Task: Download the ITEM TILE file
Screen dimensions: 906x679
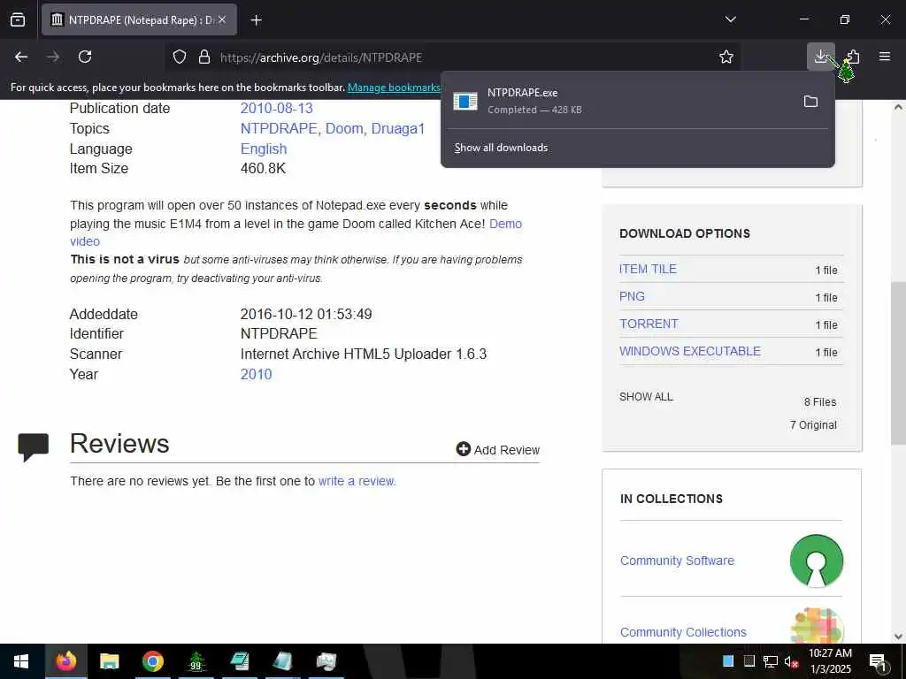Action: (648, 269)
